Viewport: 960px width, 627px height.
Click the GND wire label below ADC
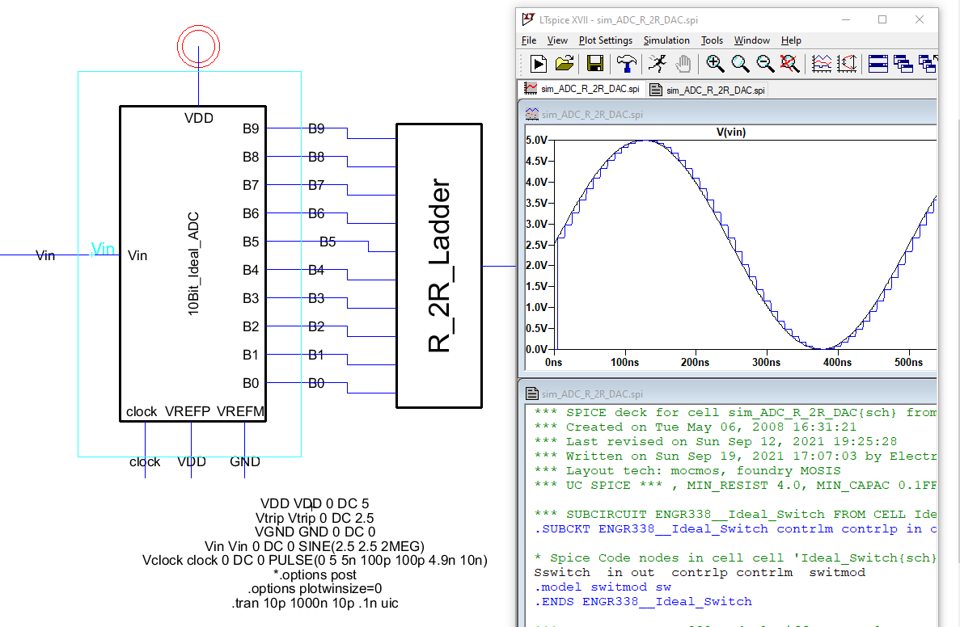245,462
